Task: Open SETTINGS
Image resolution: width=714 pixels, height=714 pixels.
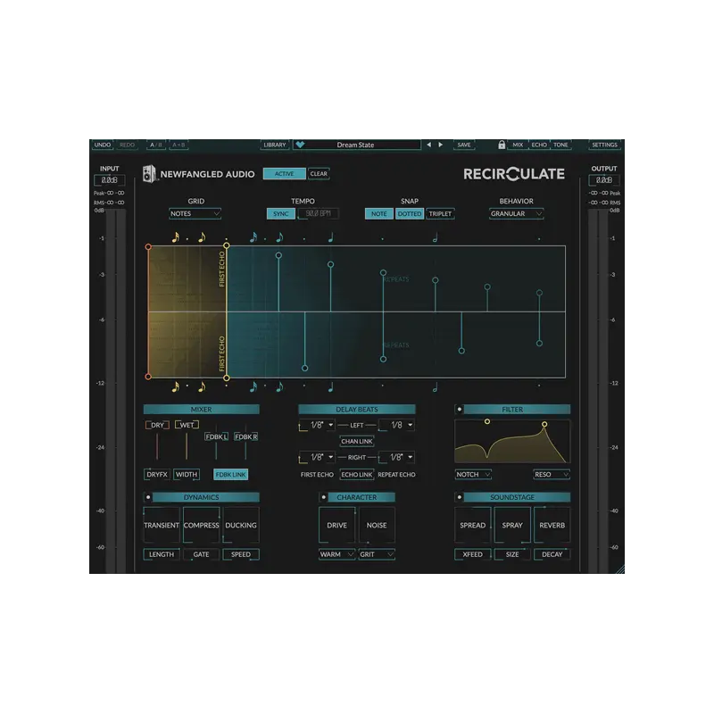Action: [x=604, y=145]
